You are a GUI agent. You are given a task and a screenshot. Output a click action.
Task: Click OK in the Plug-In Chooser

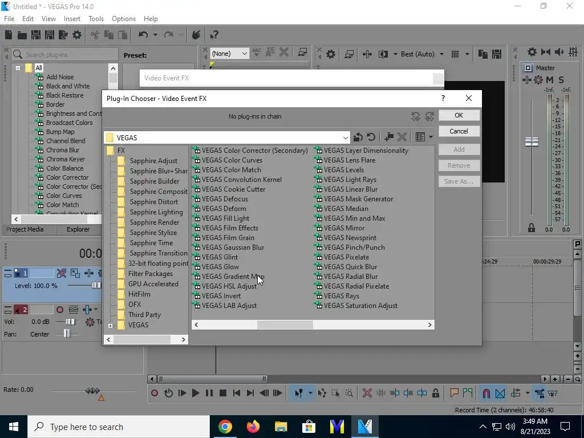click(459, 115)
